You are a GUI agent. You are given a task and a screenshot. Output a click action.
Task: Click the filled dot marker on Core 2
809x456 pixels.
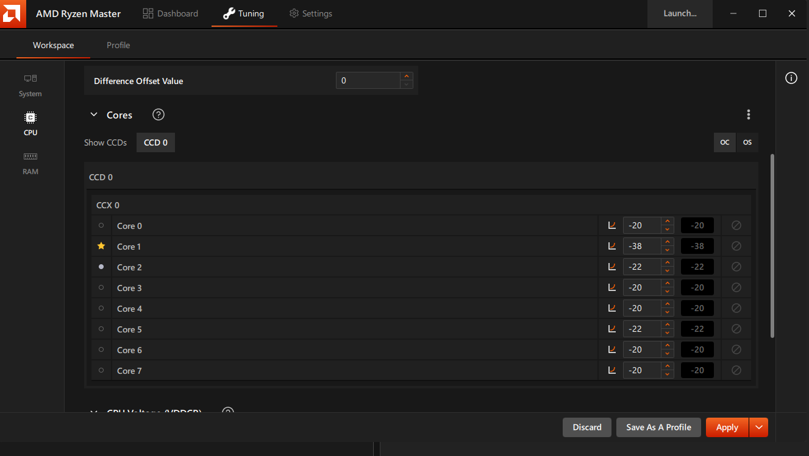click(101, 267)
